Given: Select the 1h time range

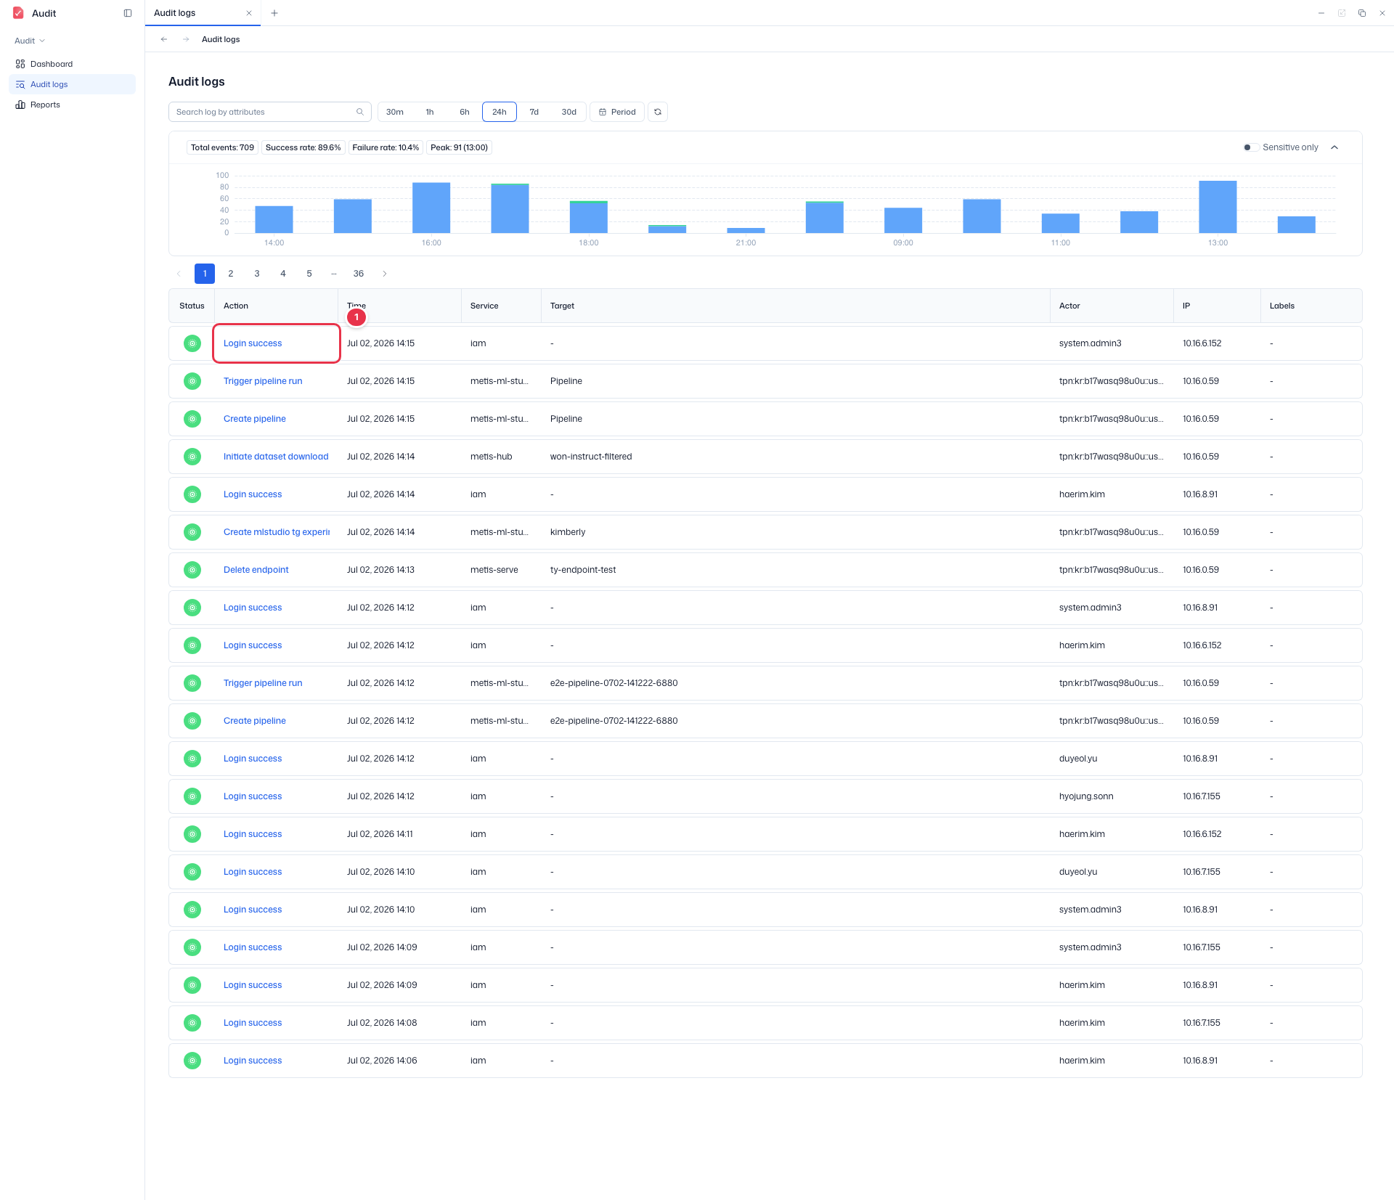Looking at the screenshot, I should coord(430,112).
